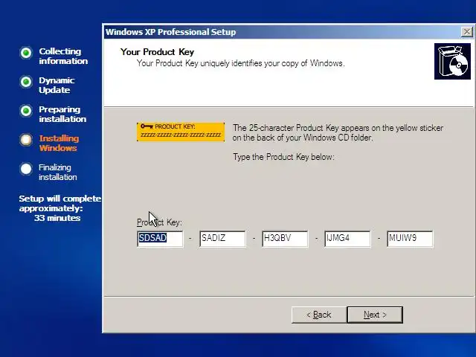The width and height of the screenshot is (476, 357).
Task: Click the Collecting information step indicator
Action: pyautogui.click(x=26, y=53)
